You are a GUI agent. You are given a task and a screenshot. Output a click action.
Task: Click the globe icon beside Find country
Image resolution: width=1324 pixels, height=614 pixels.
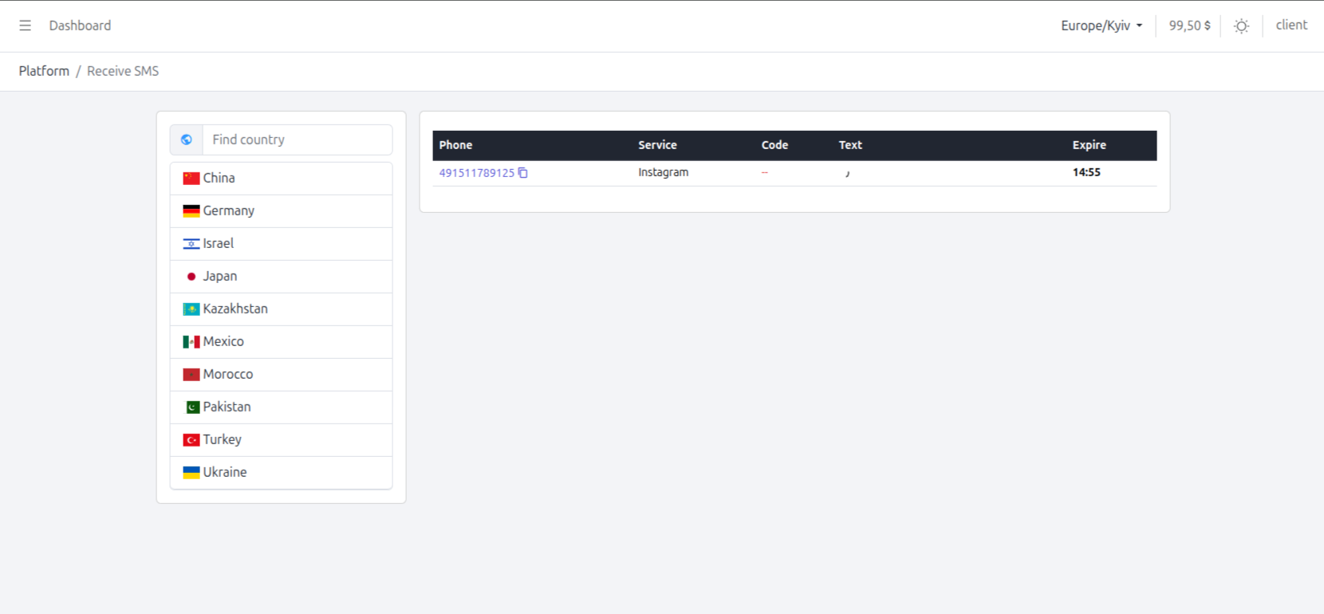(187, 140)
